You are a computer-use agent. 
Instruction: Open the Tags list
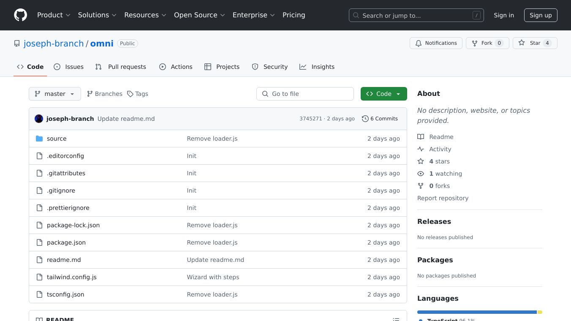[x=138, y=94]
